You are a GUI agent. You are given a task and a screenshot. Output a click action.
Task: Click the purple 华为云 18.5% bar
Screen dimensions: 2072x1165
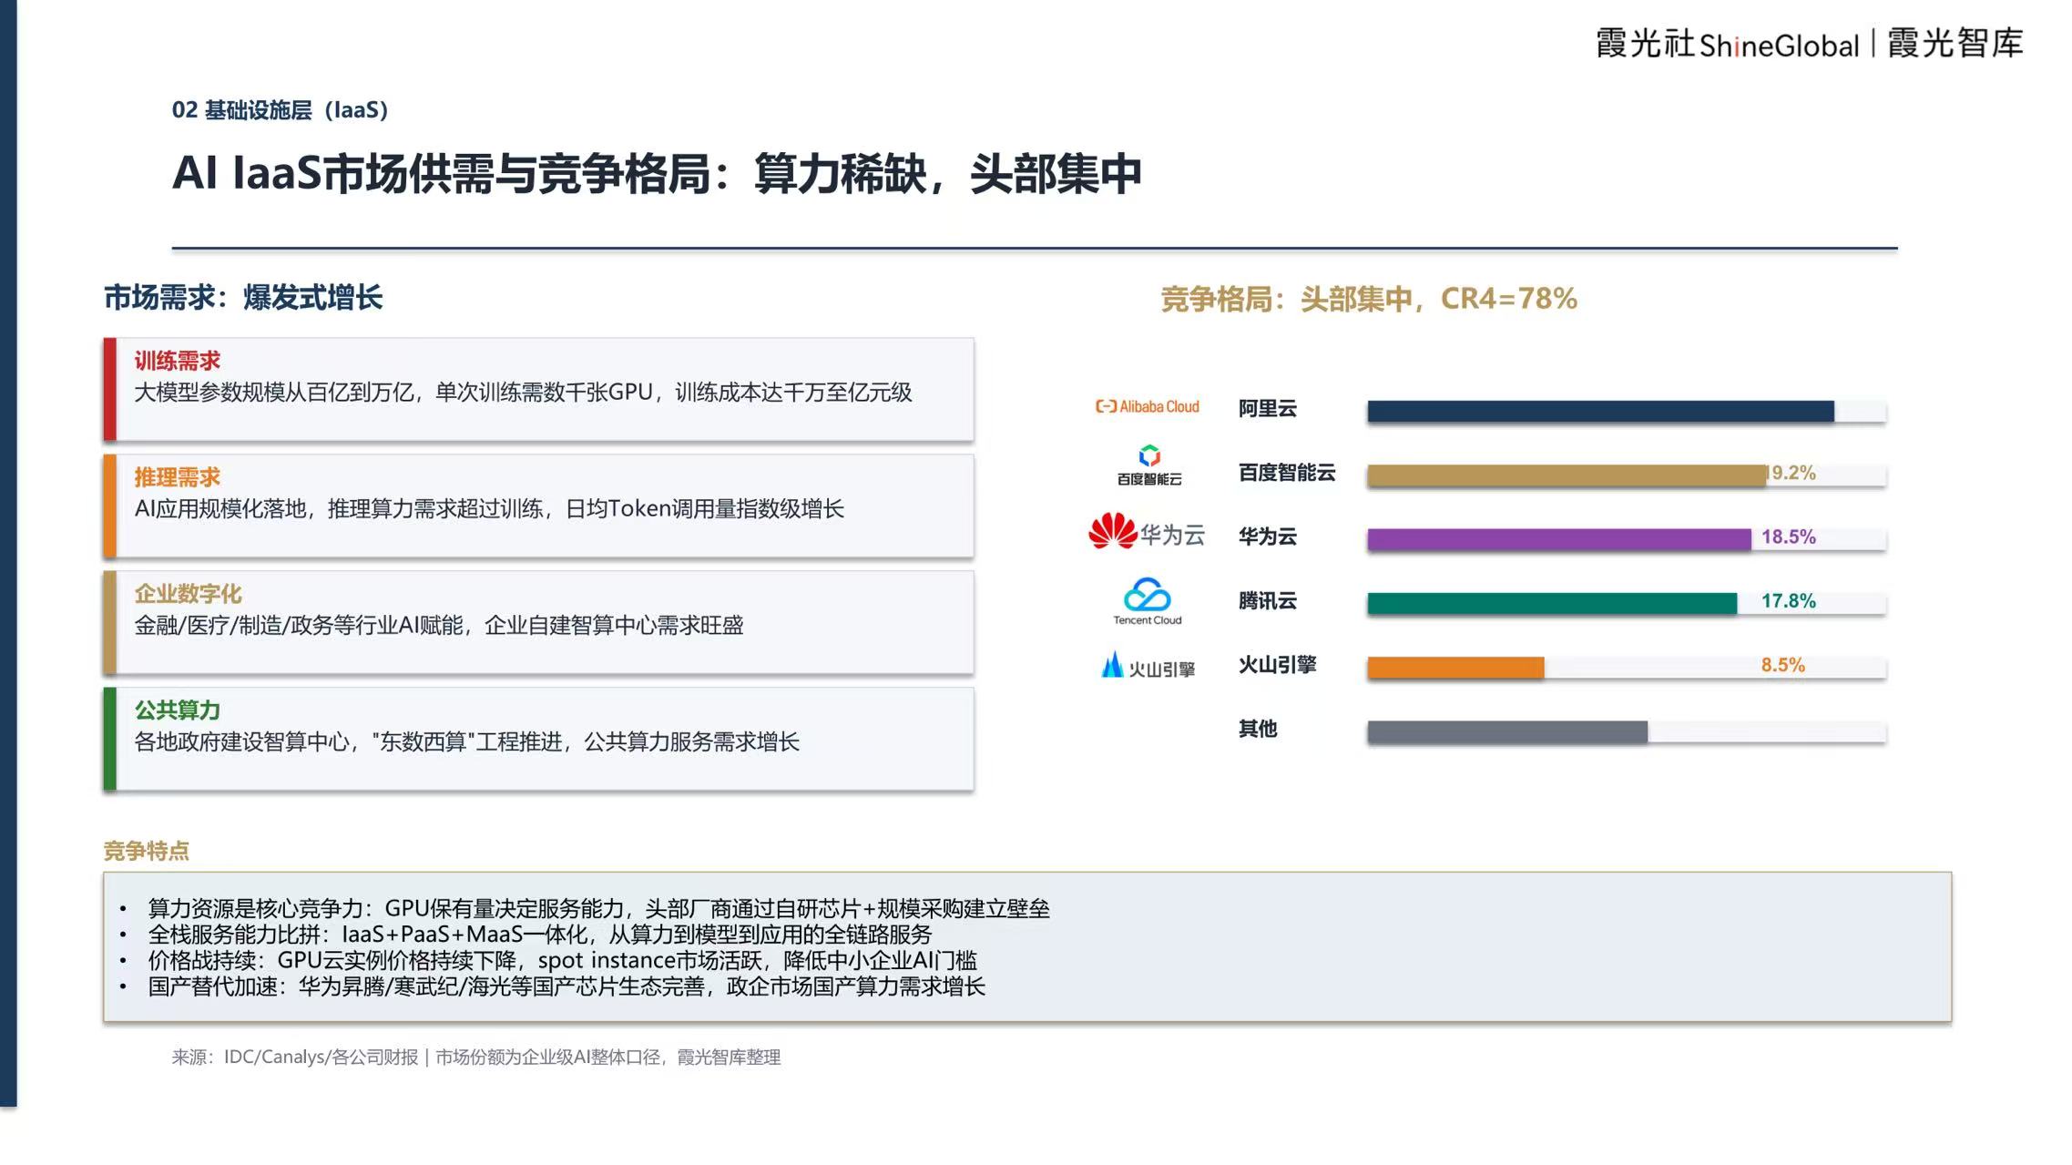[x=1558, y=539]
